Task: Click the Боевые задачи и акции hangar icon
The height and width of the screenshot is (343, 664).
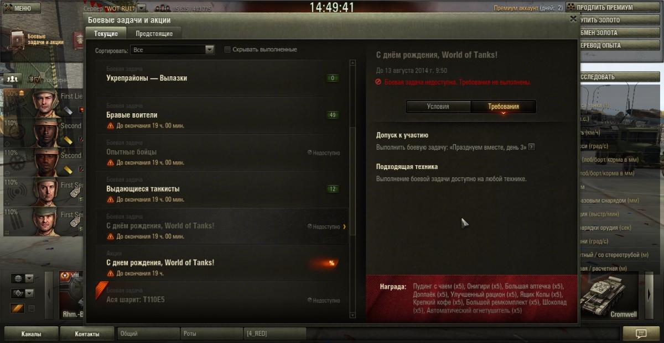Action: (x=18, y=39)
